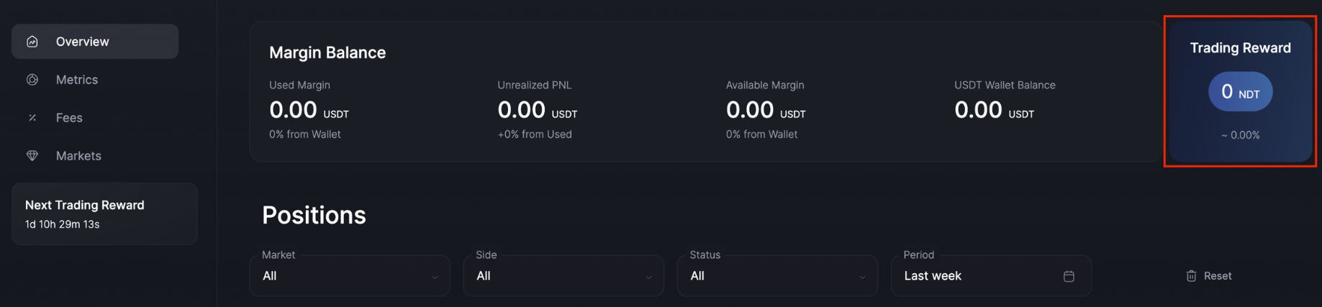Select the Period Last week picker
This screenshot has width=1322, height=307.
click(x=979, y=276)
